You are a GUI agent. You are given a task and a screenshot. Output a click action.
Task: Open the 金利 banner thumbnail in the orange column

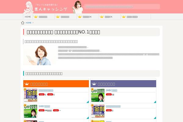coord(30,95)
